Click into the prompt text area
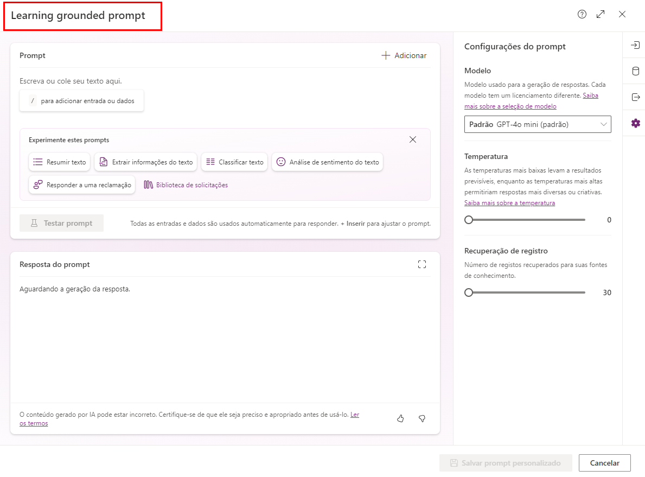The width and height of the screenshot is (645, 477). pyautogui.click(x=225, y=81)
